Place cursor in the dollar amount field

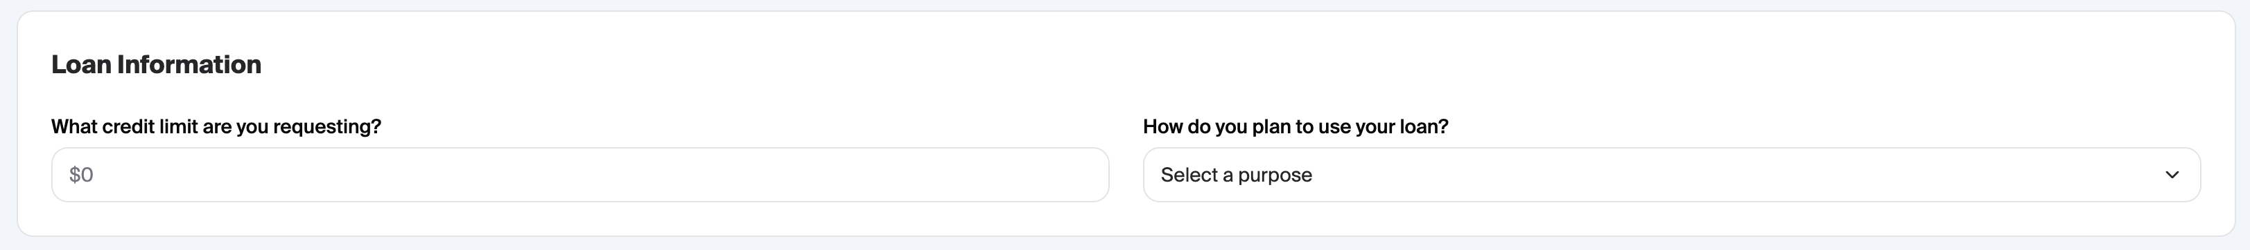(580, 175)
